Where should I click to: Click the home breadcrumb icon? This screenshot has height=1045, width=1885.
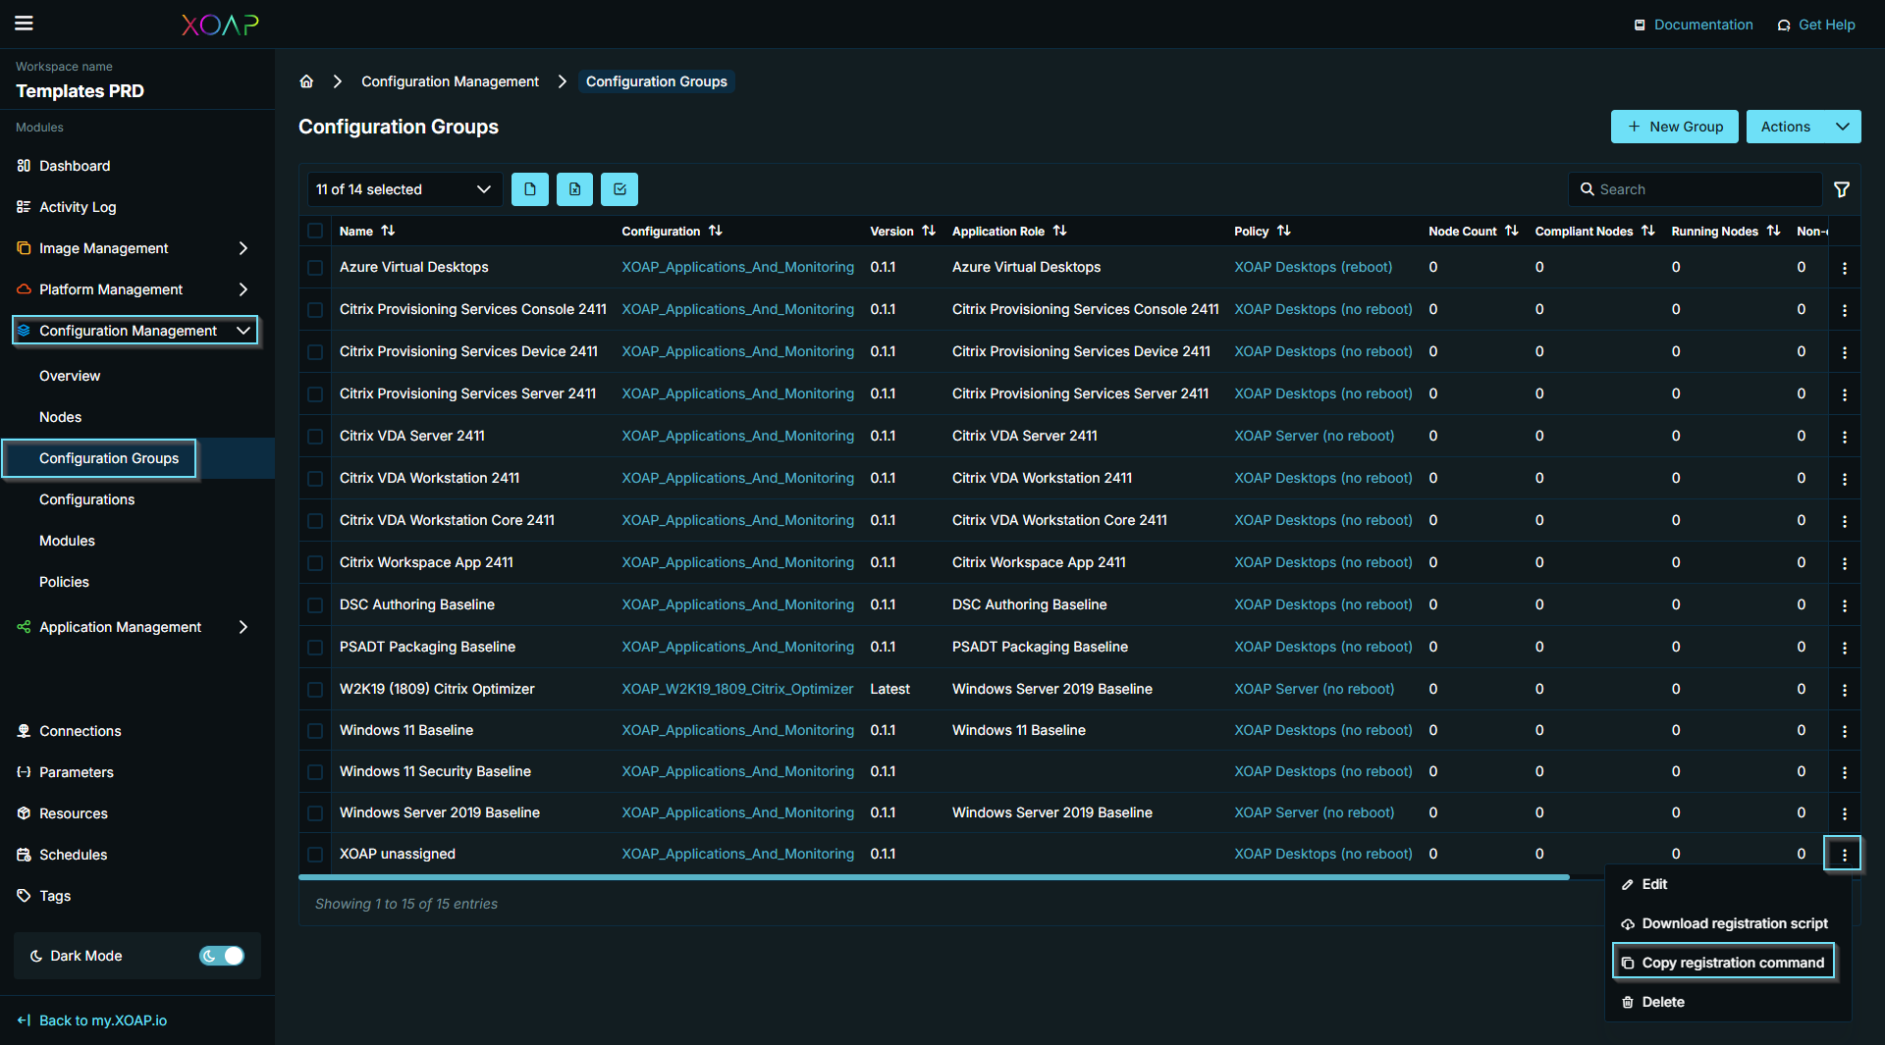coord(305,80)
